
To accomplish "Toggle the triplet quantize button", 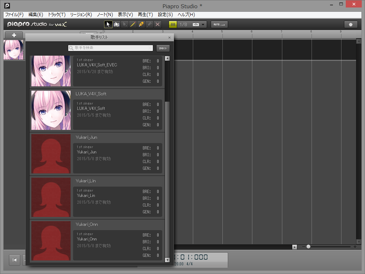I will pos(196,25).
